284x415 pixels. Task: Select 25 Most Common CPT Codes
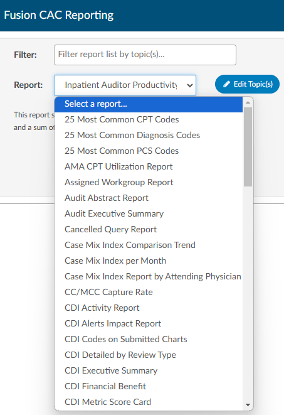[149, 120]
